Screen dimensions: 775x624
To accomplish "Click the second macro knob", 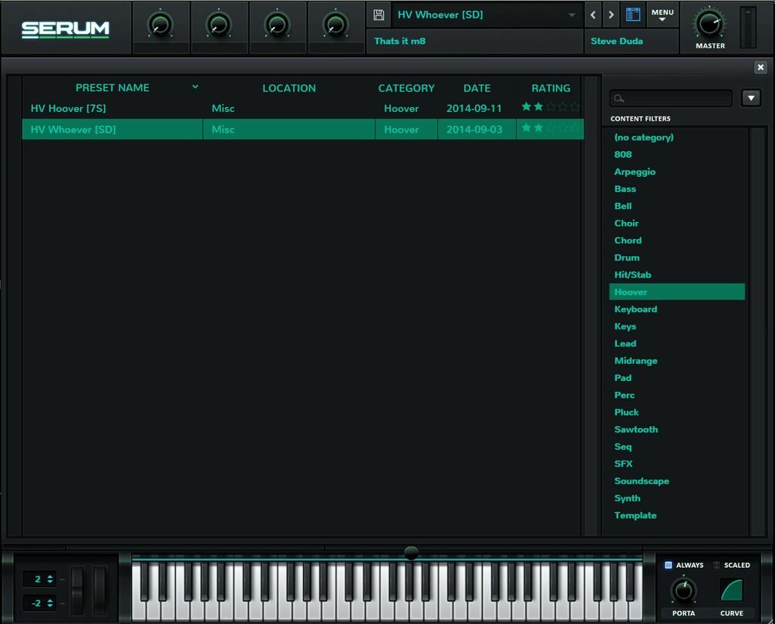I will pos(218,24).
